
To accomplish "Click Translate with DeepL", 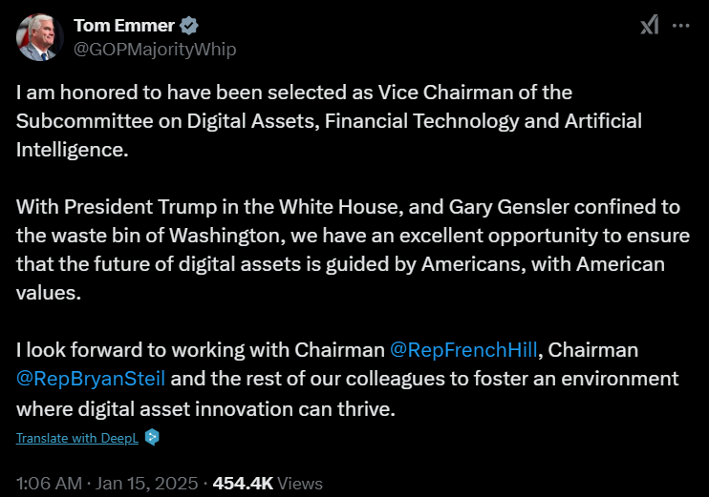I will [76, 437].
